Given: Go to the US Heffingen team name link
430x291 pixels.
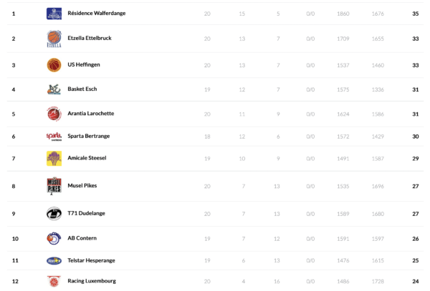Looking at the screenshot, I should click(83, 65).
